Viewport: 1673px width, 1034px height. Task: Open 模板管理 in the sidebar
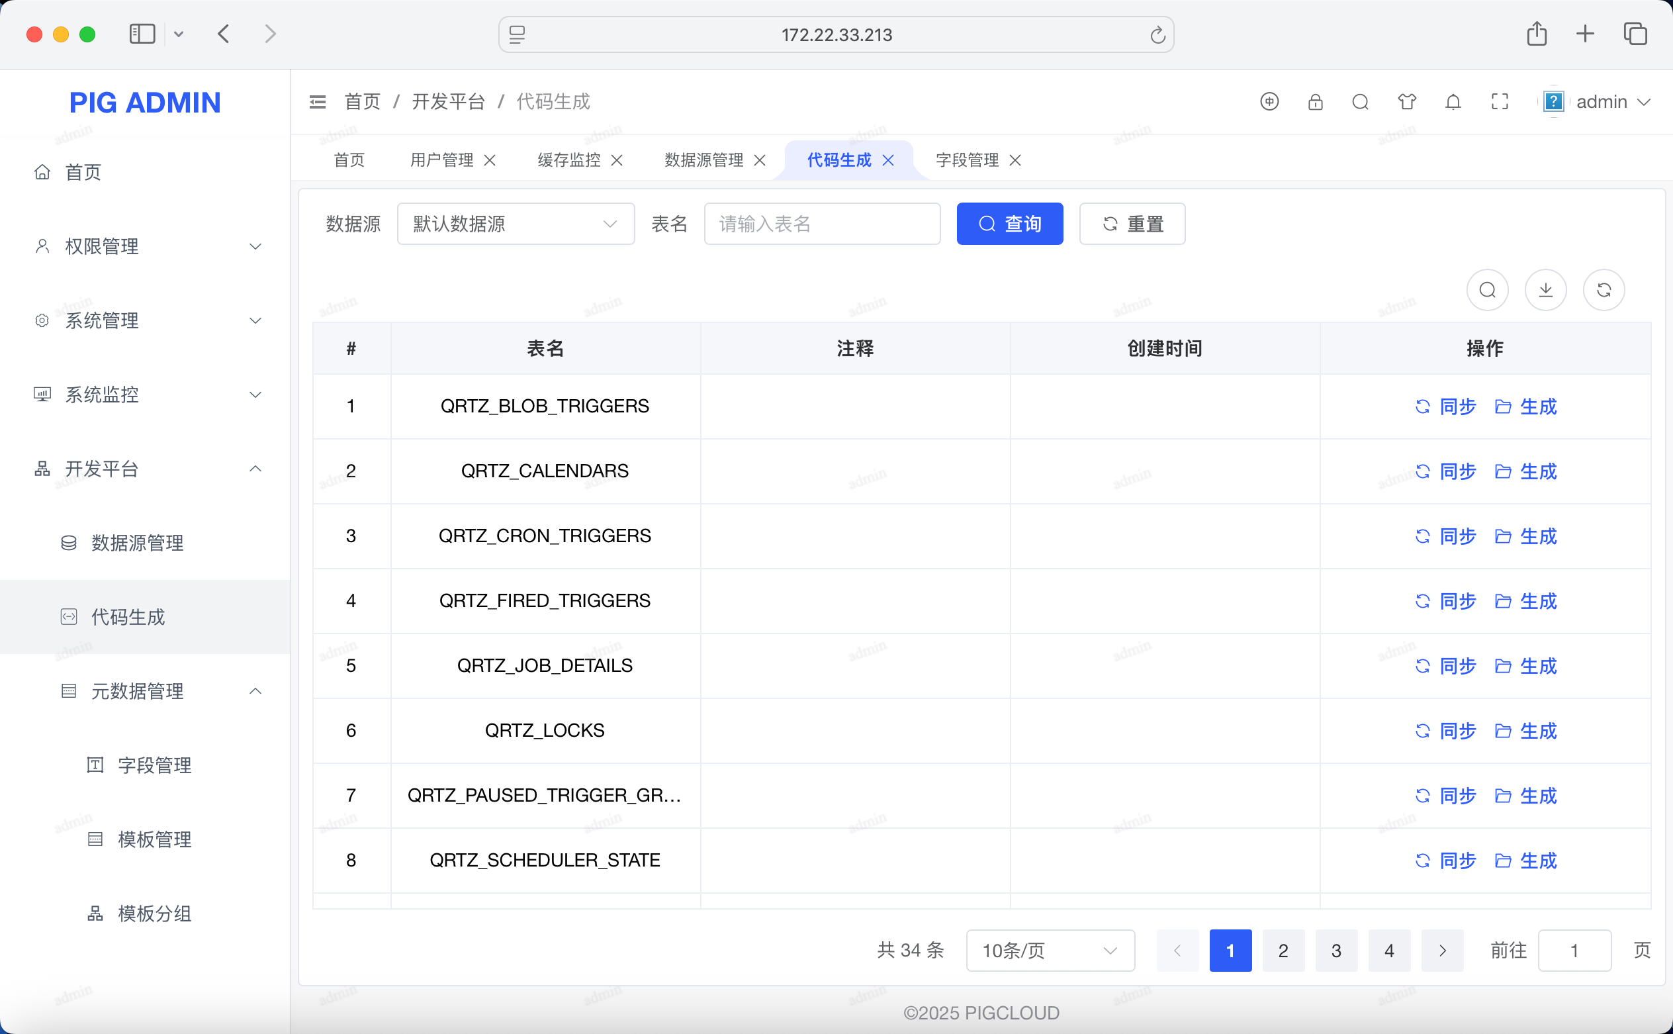coord(154,839)
